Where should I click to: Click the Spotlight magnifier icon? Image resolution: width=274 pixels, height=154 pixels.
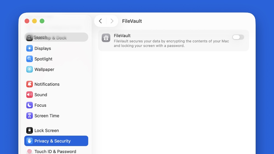click(x=29, y=59)
